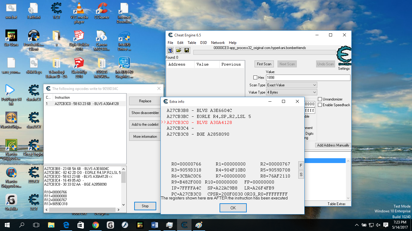Click OK in Extra info dialog
412x231 pixels.
click(x=233, y=208)
